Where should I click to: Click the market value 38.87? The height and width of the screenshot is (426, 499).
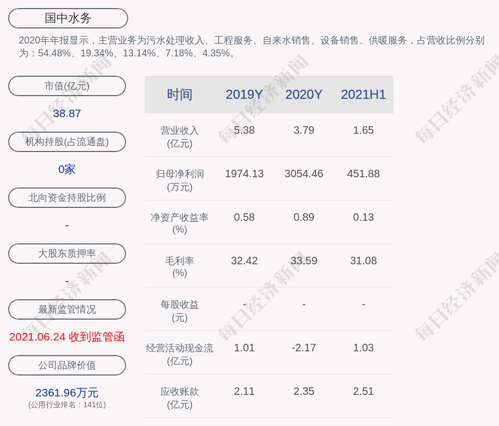tap(67, 113)
